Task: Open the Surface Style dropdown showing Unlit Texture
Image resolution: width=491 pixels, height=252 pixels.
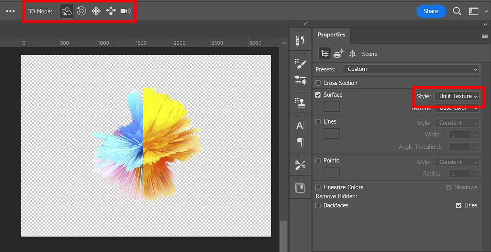Action: 457,96
